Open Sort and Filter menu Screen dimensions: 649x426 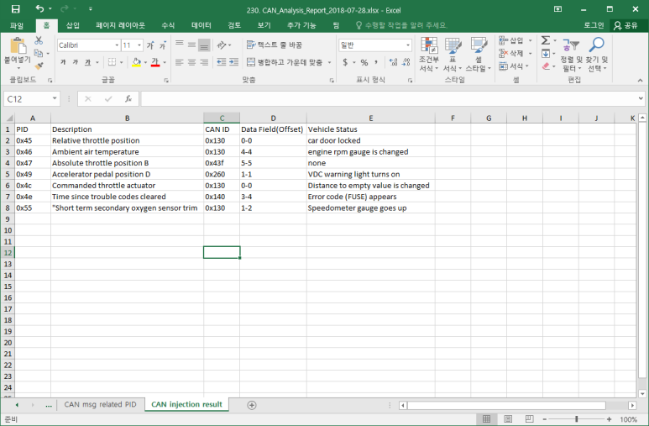point(571,54)
